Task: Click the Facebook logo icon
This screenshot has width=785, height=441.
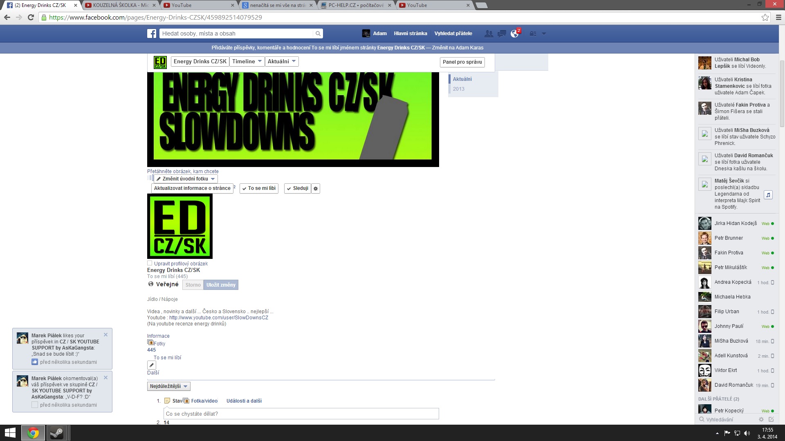Action: click(x=152, y=33)
